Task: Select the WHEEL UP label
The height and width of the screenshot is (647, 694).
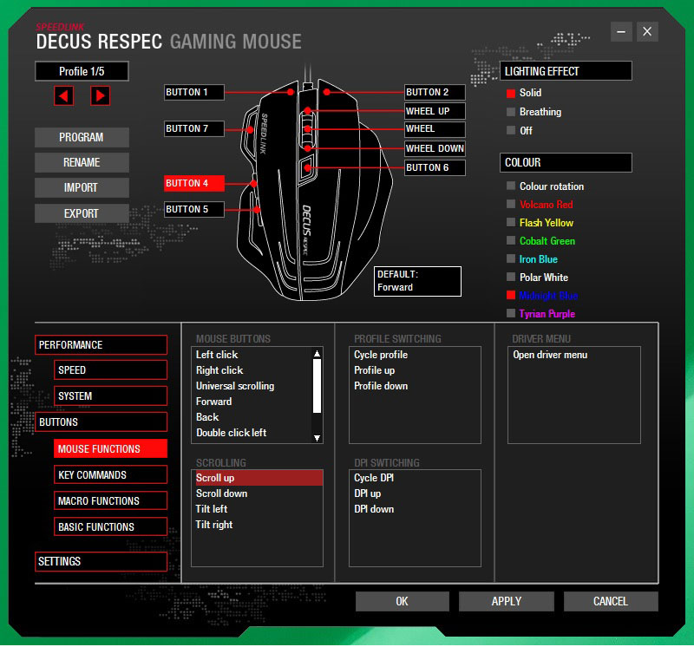Action: 435,111
